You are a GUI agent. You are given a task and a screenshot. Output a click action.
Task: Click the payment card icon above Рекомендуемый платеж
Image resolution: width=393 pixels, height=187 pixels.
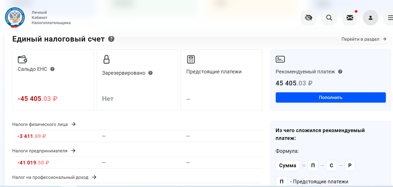click(280, 59)
